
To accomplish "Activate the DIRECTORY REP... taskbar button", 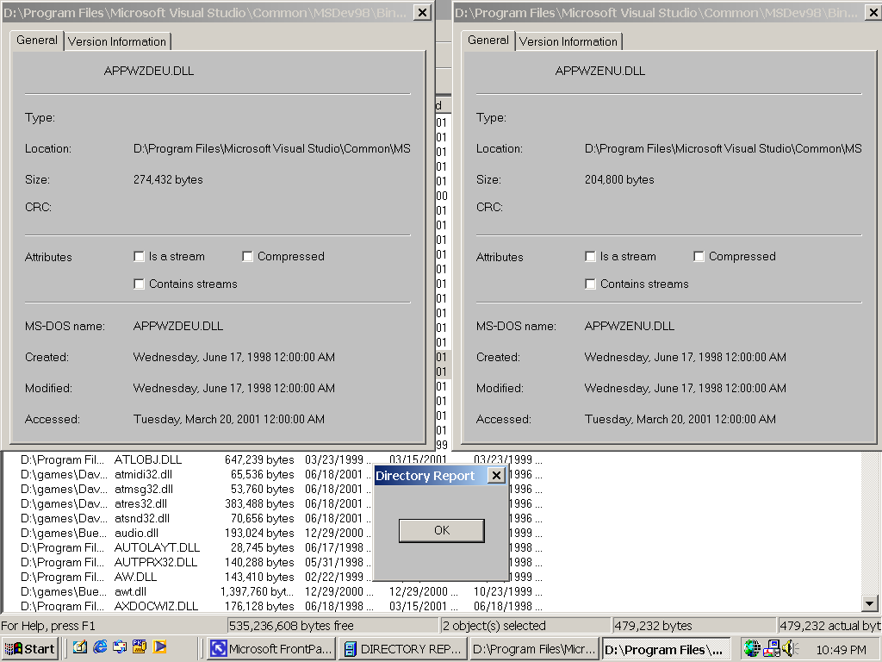I will pyautogui.click(x=402, y=649).
